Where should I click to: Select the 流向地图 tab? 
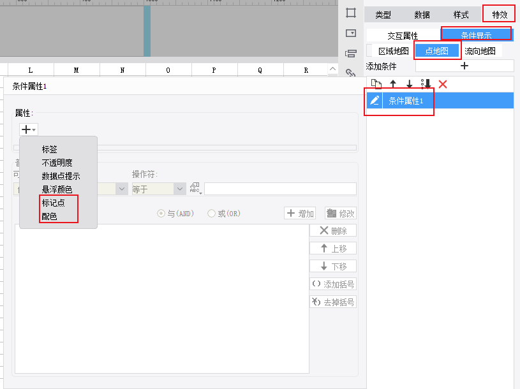click(480, 51)
